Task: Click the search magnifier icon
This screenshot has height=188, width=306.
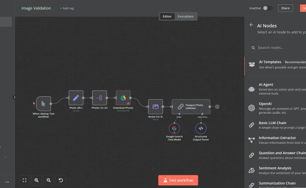Action: point(253,48)
